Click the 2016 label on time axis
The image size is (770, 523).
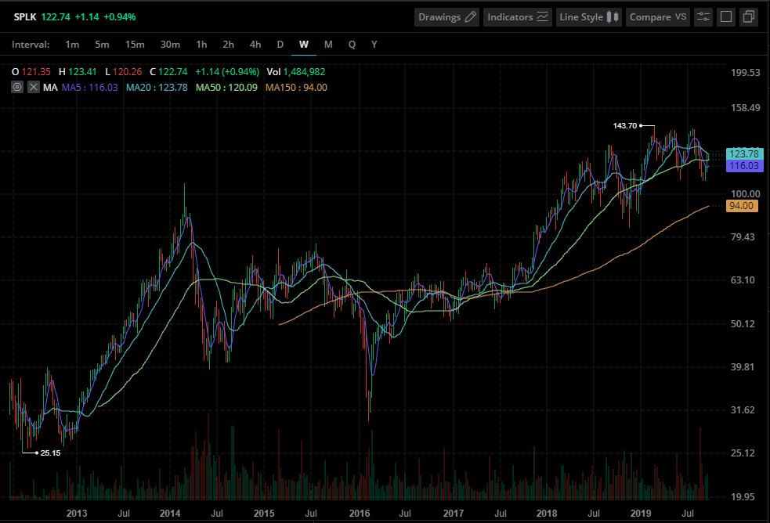360,513
